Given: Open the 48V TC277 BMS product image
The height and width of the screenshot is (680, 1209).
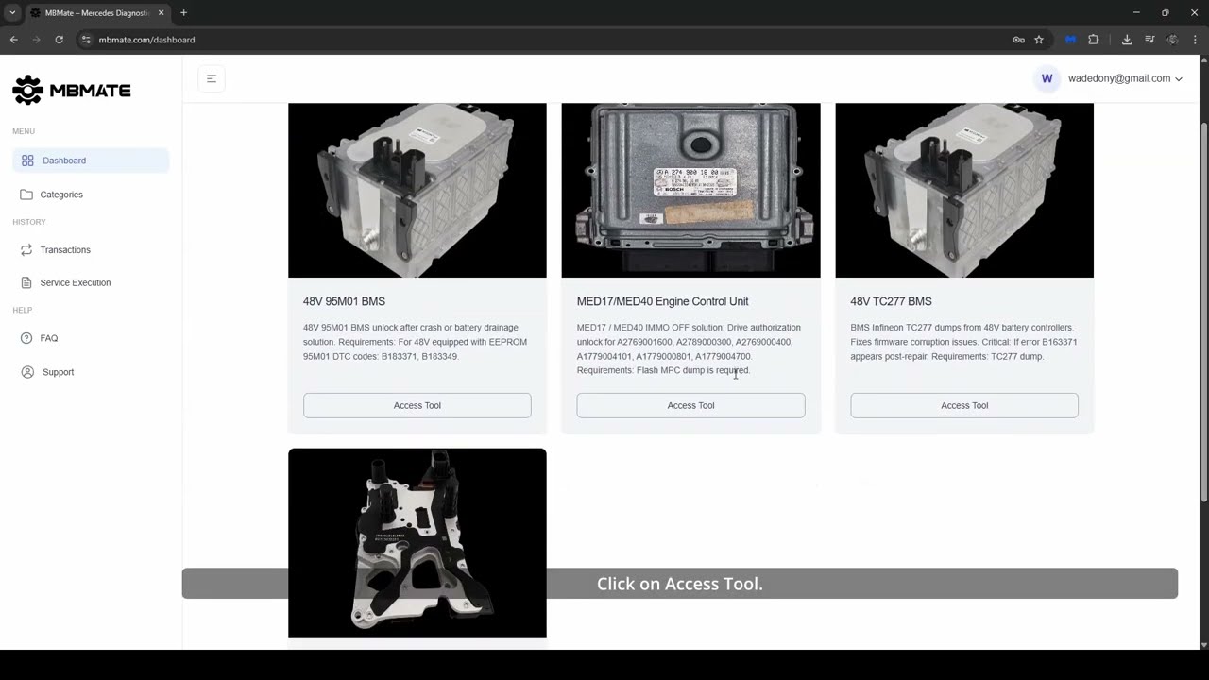Looking at the screenshot, I should [963, 190].
